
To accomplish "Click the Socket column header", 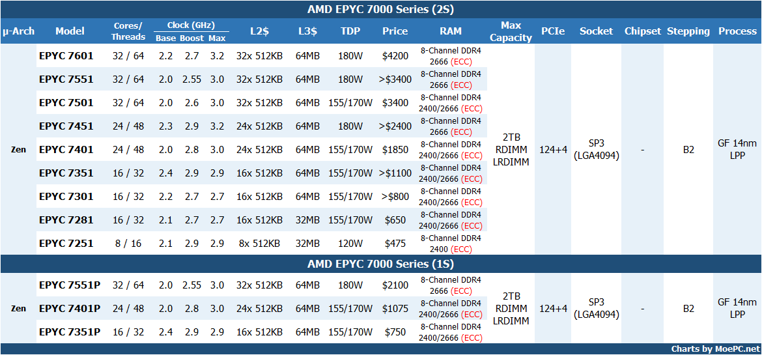I will click(597, 31).
